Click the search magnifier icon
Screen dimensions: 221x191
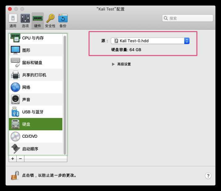166,18
